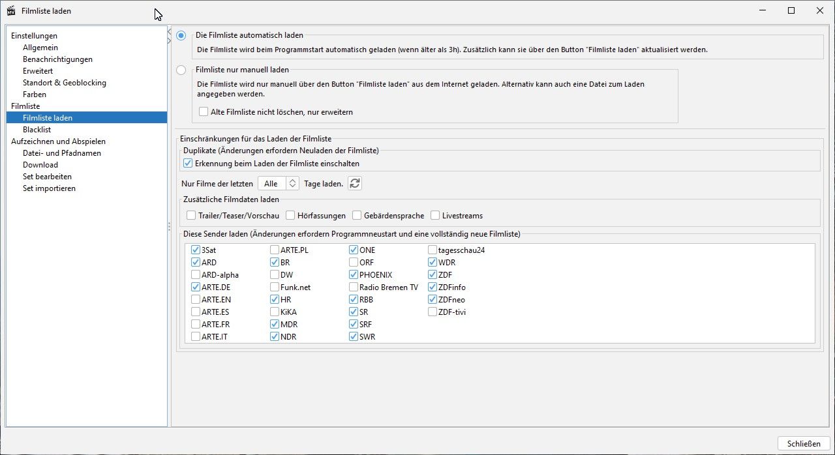Viewport: 835px width, 455px height.
Task: Enable Gebärdensprache checkbox
Action: [357, 216]
